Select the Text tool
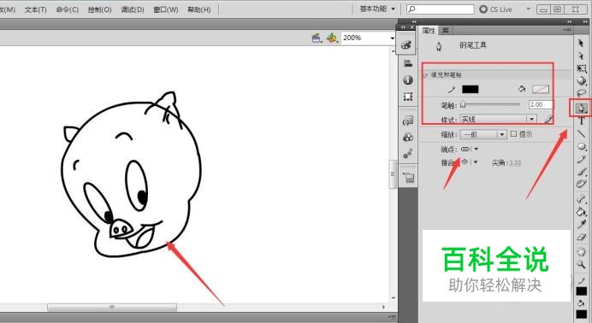Image resolution: width=592 pixels, height=323 pixels. tap(581, 120)
